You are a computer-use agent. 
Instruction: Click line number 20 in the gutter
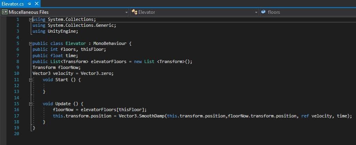point(17,134)
